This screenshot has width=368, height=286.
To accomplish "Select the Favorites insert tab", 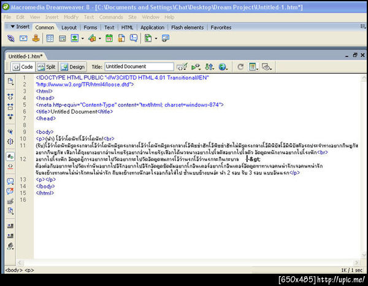I will click(221, 28).
